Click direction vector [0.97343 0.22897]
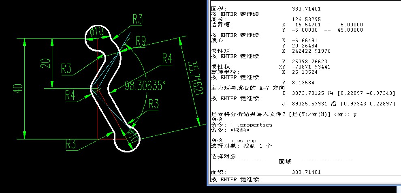Viewport: 401px width, 193px height. [367, 104]
